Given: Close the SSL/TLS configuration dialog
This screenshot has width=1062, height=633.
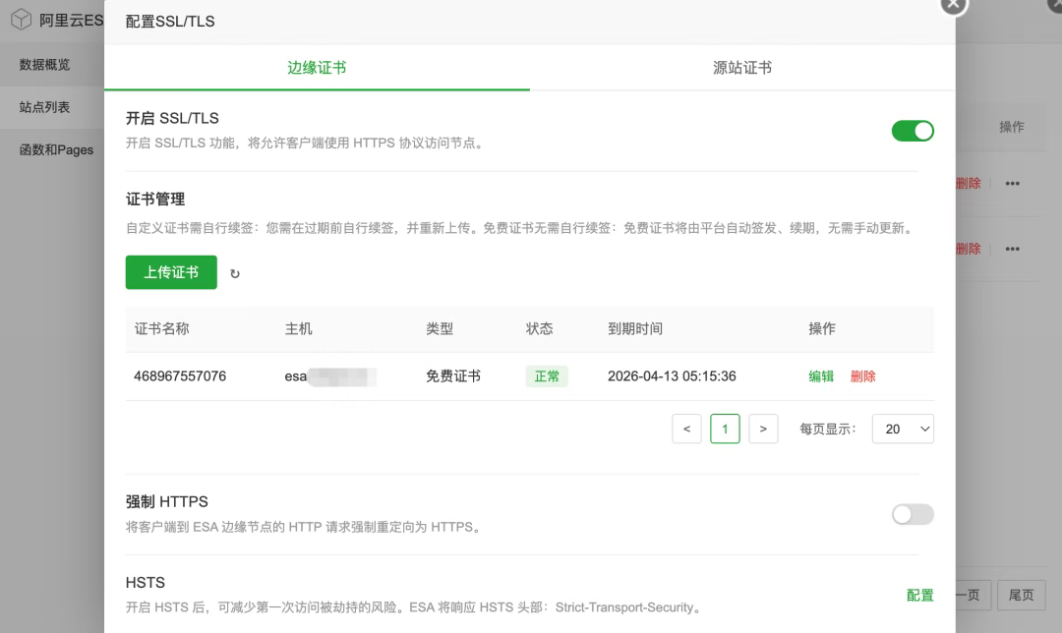Looking at the screenshot, I should (x=952, y=6).
